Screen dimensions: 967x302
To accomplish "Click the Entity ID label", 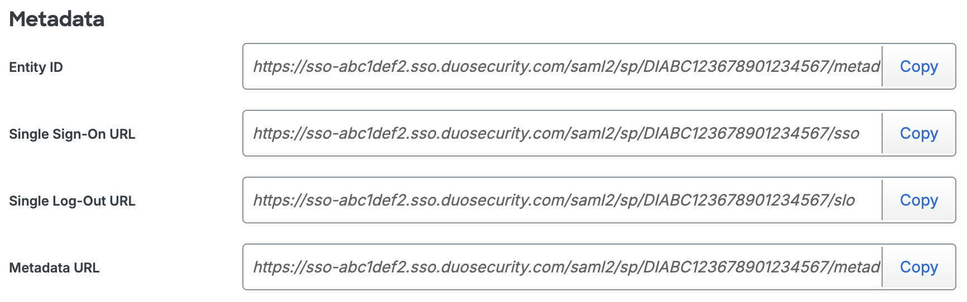I will pyautogui.click(x=36, y=67).
